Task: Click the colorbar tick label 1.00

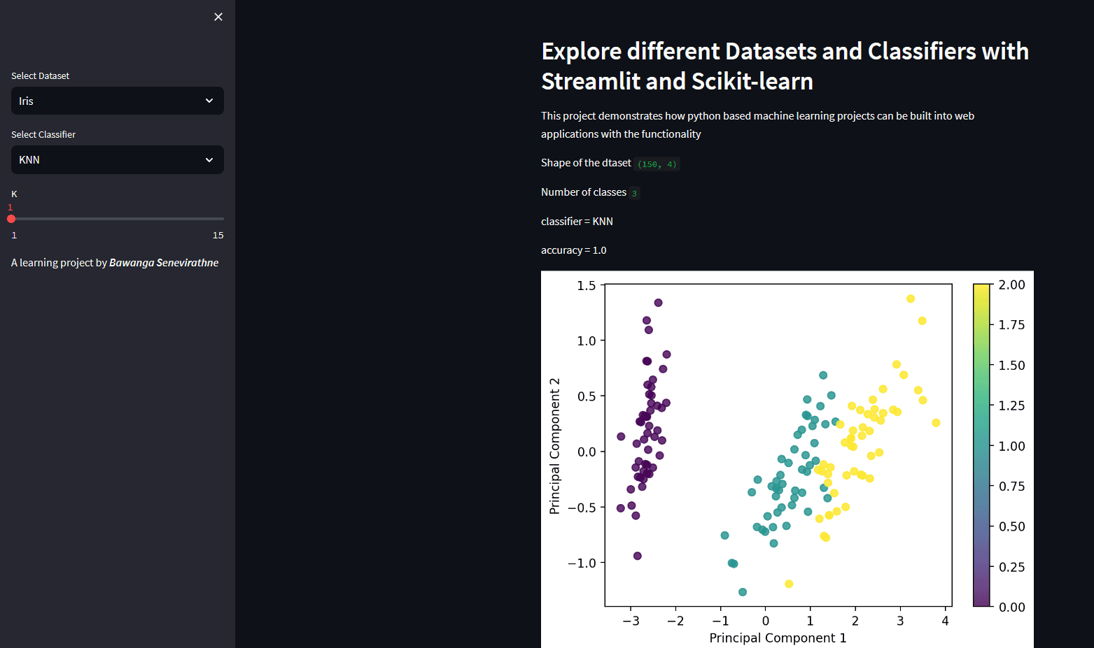Action: 1011,446
